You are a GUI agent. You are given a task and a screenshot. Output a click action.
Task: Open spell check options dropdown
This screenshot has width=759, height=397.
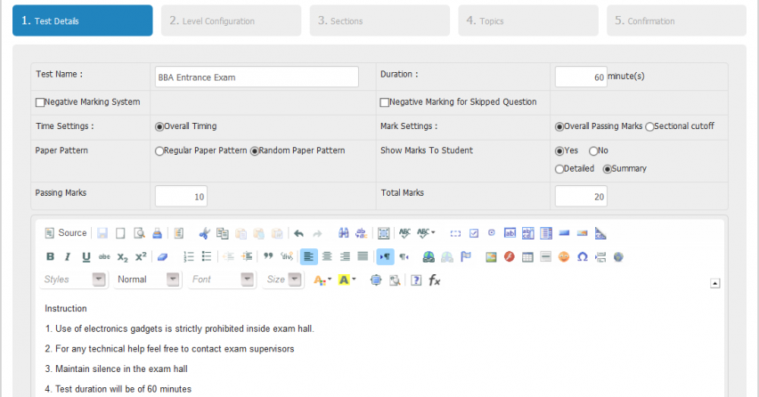click(x=427, y=233)
